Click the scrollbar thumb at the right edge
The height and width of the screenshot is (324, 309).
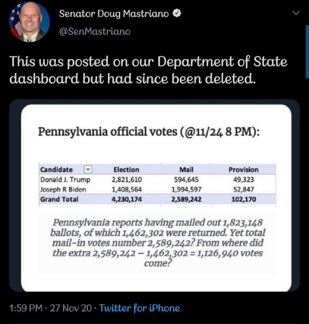[307, 52]
